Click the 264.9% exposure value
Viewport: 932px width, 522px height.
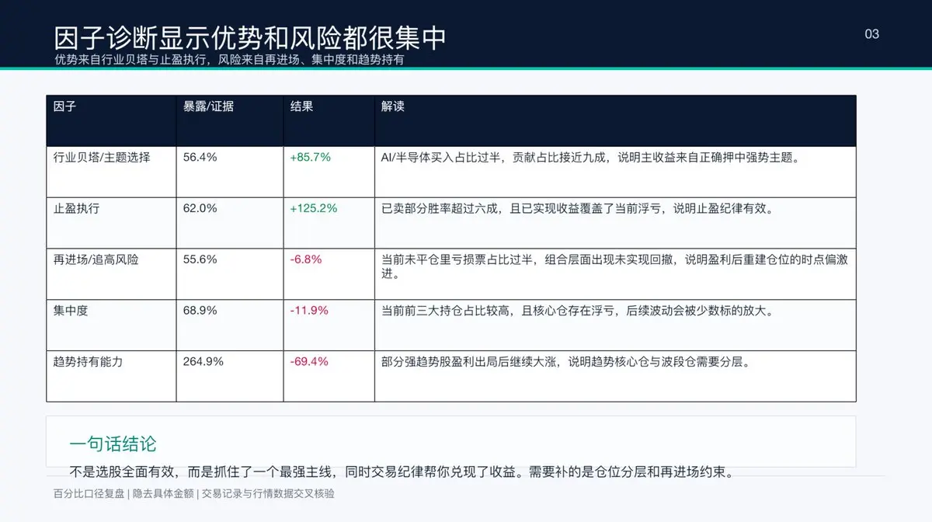[x=203, y=362]
